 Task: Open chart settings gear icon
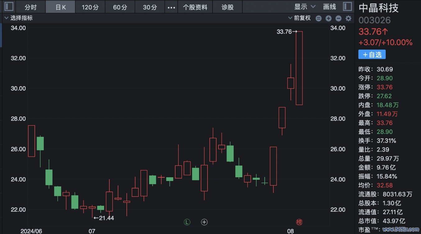(x=349, y=18)
